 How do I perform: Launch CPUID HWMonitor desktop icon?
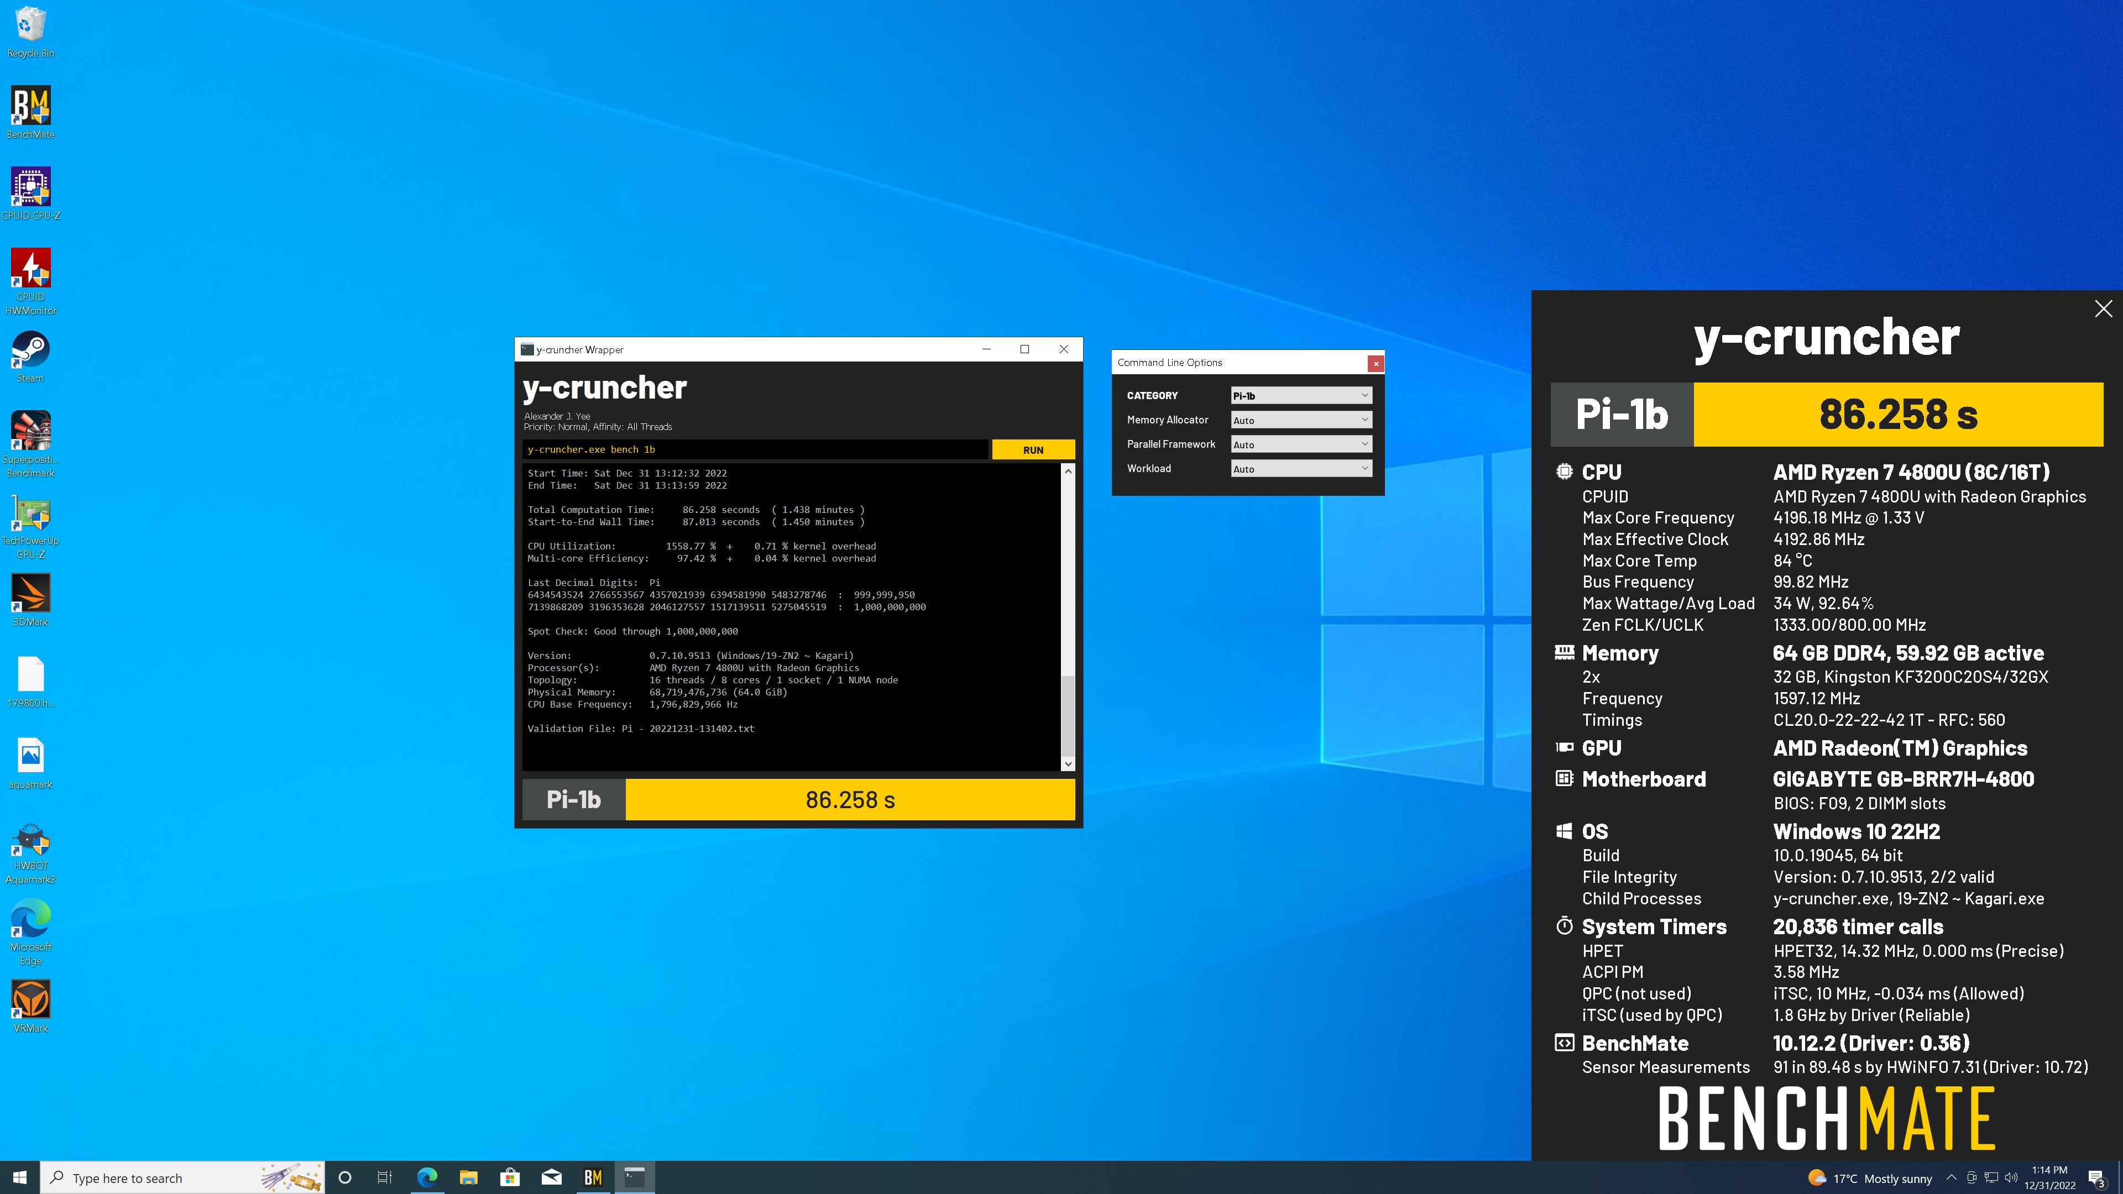pos(30,282)
